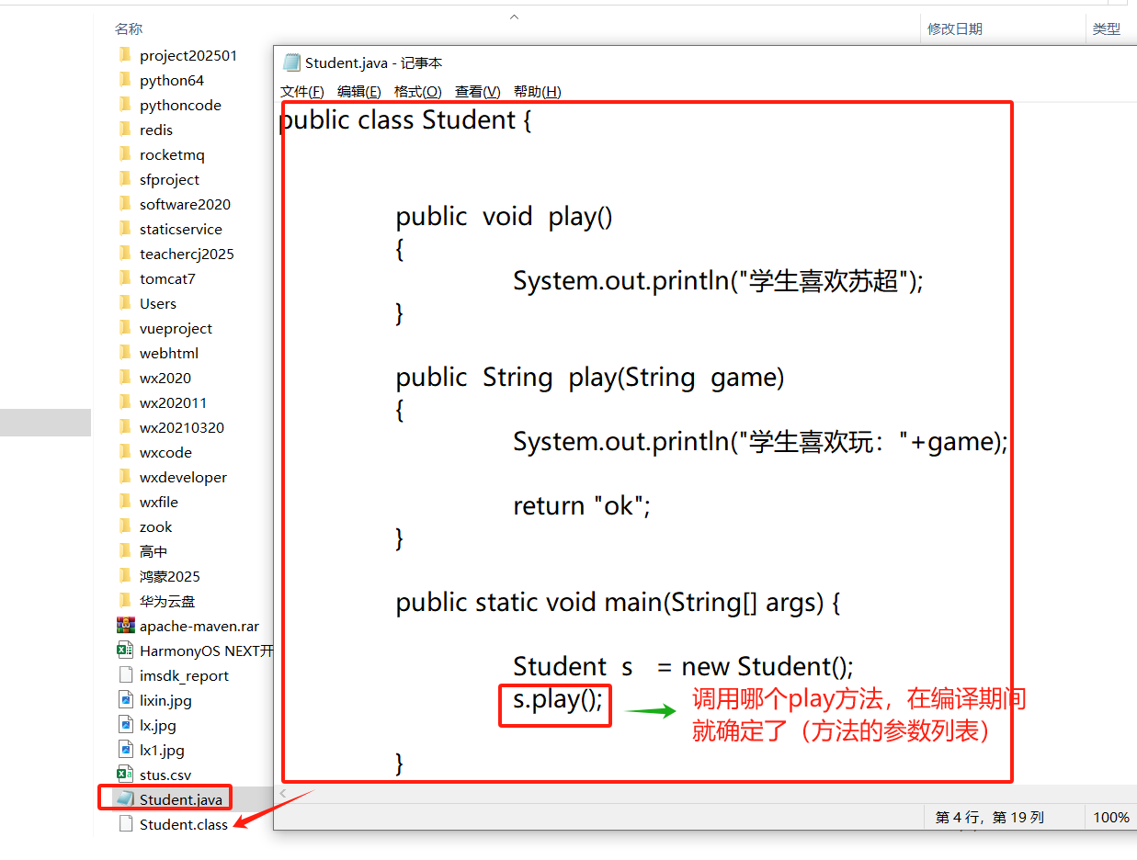The width and height of the screenshot is (1137, 860).
Task: Select the lx1.jpg image icon
Action: [125, 750]
